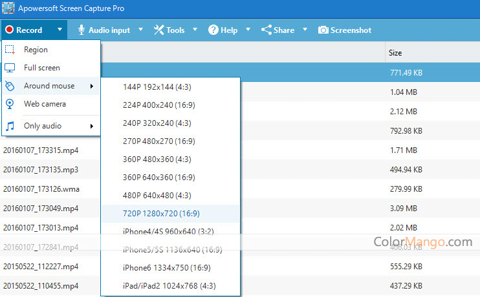Select file 20160107_173135.mp3
Viewport: 480px width, 297px height.
click(41, 170)
